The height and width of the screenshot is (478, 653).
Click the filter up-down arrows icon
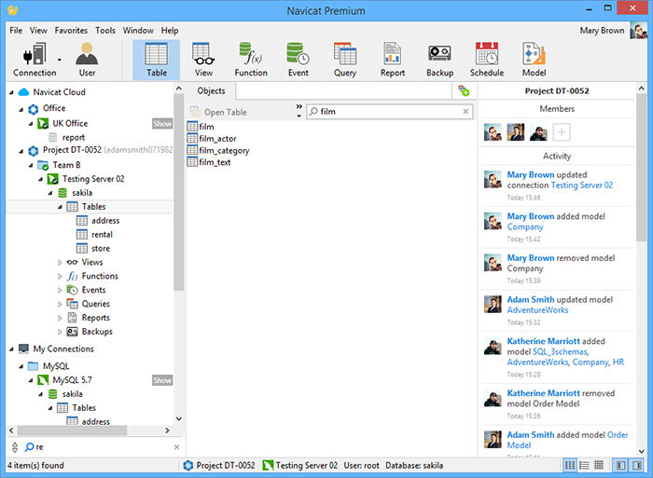point(15,447)
